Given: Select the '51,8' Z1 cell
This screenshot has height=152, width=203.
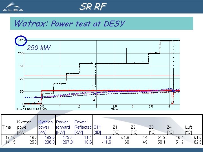Looking at the screenshot, I should (x=125, y=137).
